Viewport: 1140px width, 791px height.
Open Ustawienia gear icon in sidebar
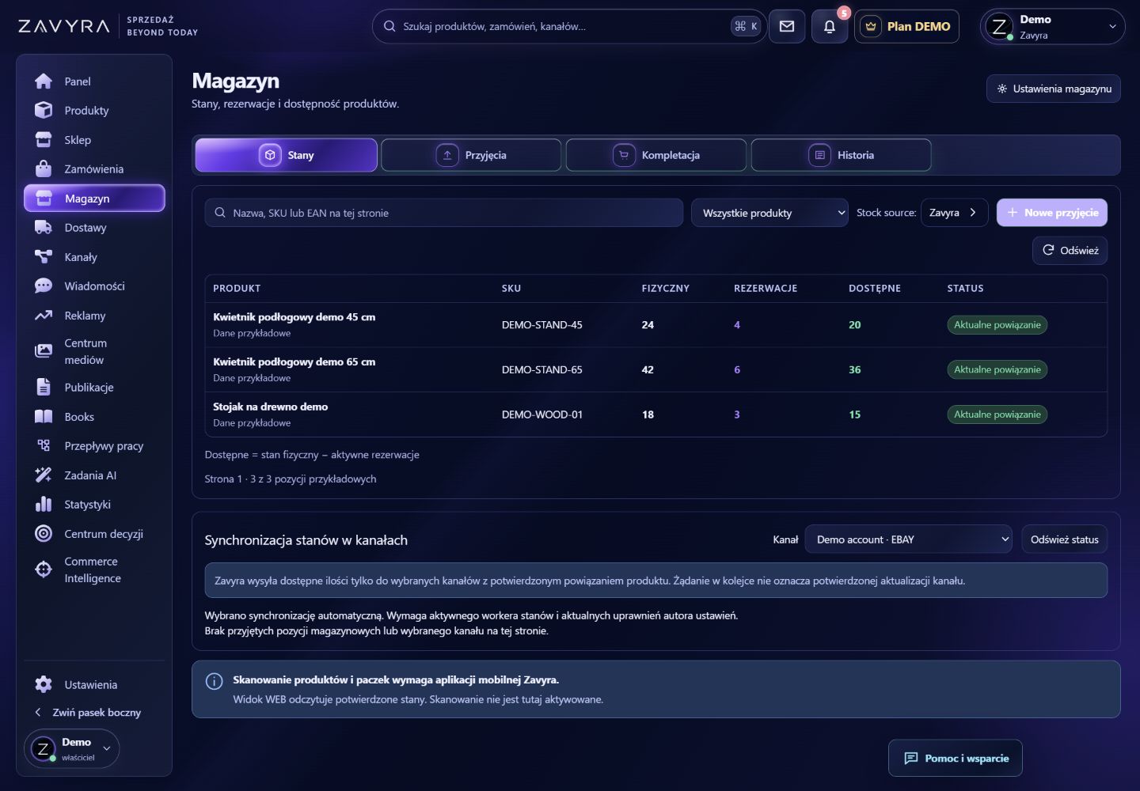(x=44, y=685)
